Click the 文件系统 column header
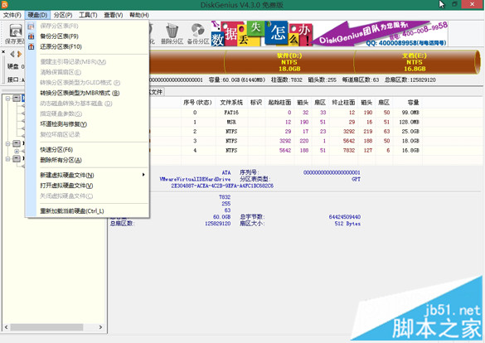The height and width of the screenshot is (343, 485). 231,102
